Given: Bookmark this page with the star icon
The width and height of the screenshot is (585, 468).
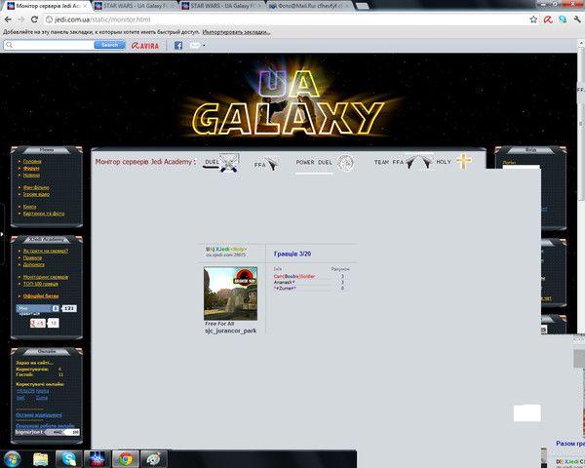Looking at the screenshot, I should point(533,19).
